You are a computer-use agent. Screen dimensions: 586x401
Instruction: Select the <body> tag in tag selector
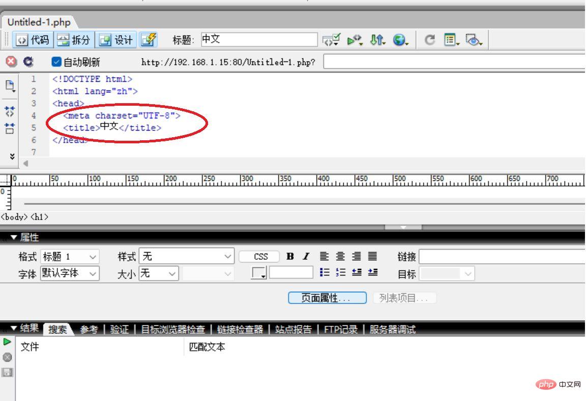point(14,217)
